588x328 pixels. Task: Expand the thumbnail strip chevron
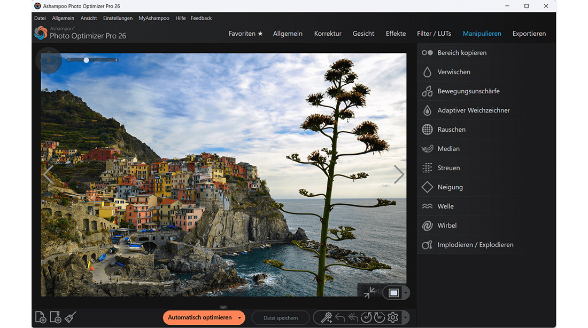click(223, 307)
